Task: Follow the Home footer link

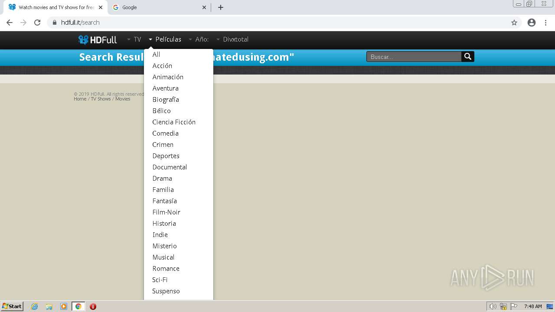Action: point(80,99)
